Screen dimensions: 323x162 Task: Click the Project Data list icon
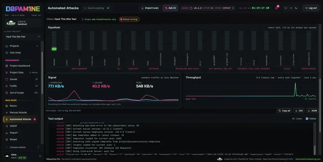[x=7, y=73]
